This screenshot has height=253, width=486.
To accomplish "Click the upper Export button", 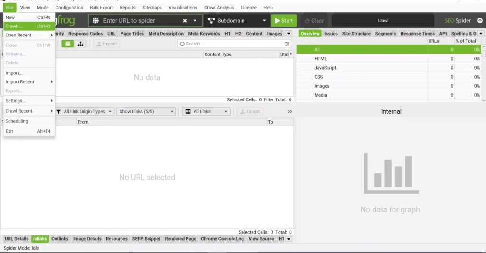I will pos(106,44).
